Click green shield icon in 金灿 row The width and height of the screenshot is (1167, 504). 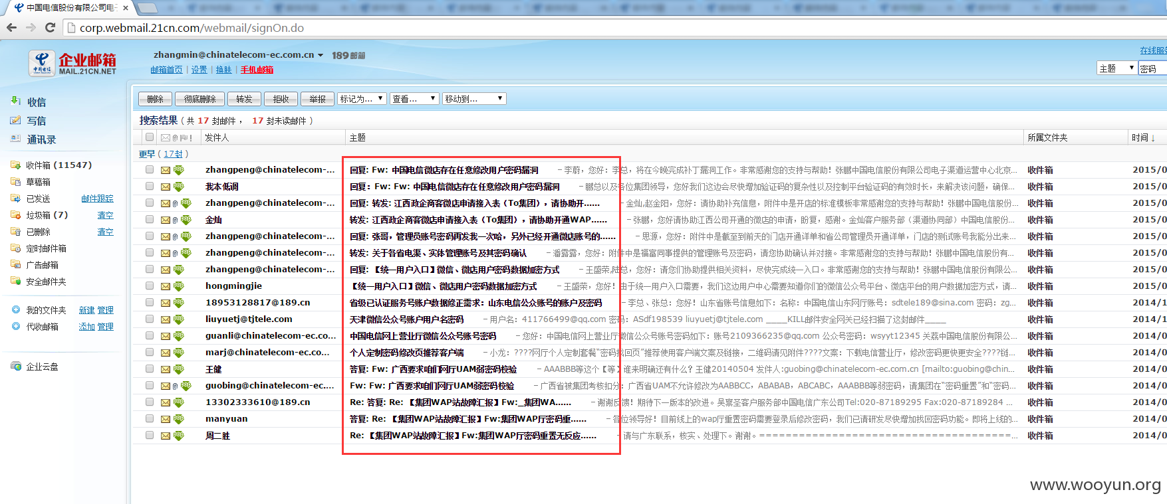click(186, 219)
